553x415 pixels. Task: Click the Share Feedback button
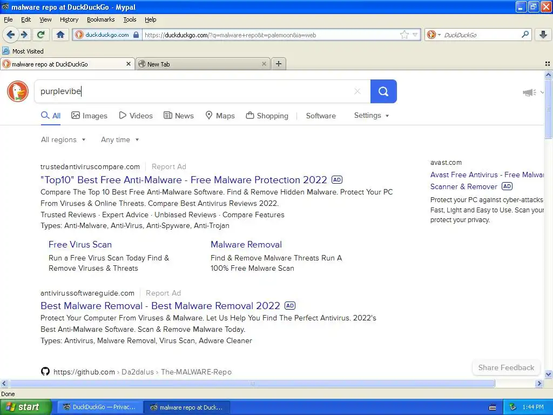(x=506, y=367)
